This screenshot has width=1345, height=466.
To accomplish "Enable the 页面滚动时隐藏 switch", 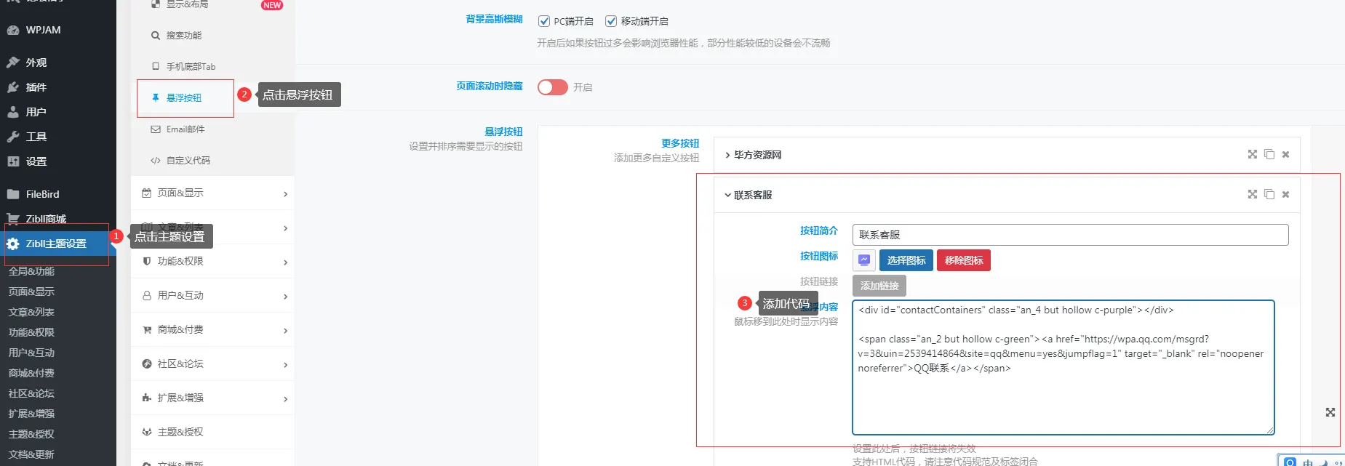I will tap(553, 87).
